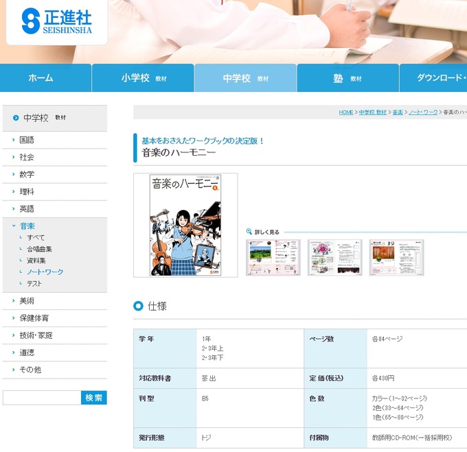Open the 塾 教材 navigation tab
This screenshot has height=452, width=467.
pos(348,78)
